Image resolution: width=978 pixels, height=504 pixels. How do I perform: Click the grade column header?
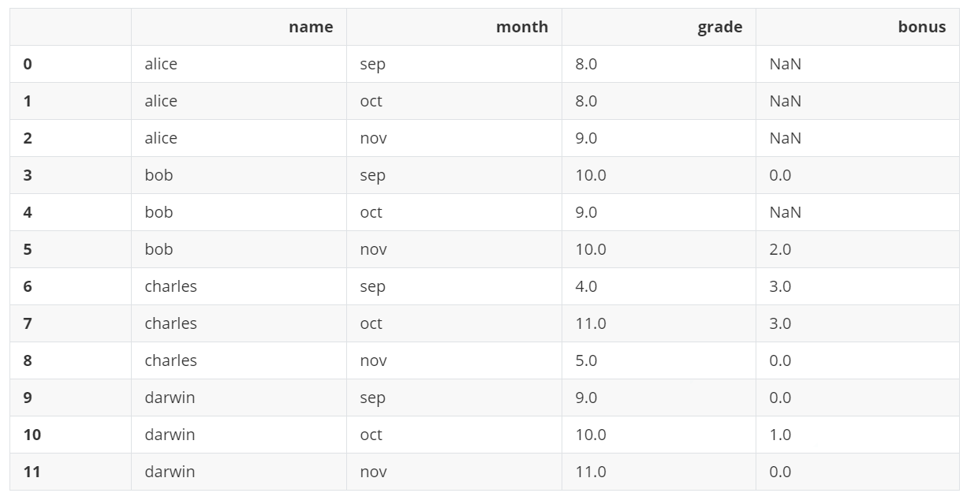point(719,27)
